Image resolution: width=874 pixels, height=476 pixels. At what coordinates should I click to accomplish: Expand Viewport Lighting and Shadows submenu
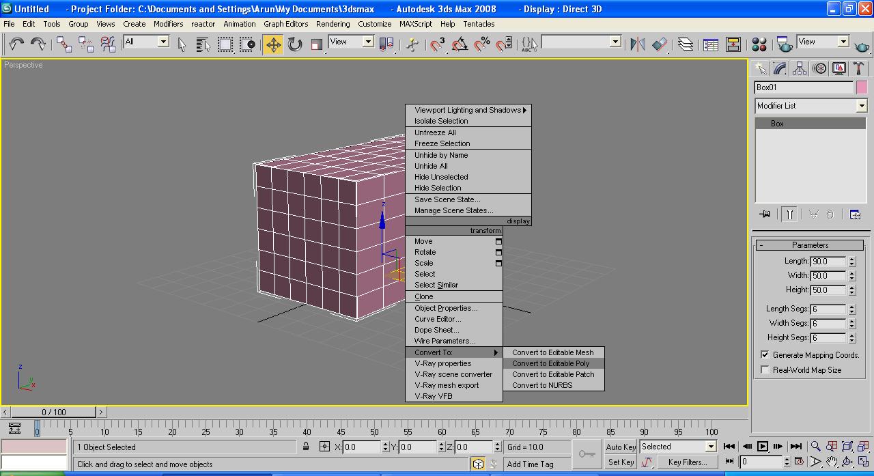pyautogui.click(x=468, y=110)
